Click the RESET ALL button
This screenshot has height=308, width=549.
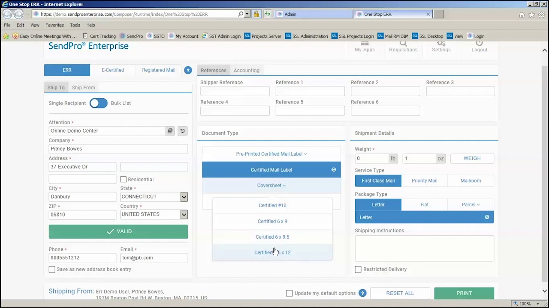[x=400, y=293]
